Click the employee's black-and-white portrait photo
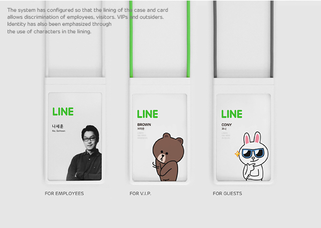321x228 pixels. pyautogui.click(x=84, y=153)
